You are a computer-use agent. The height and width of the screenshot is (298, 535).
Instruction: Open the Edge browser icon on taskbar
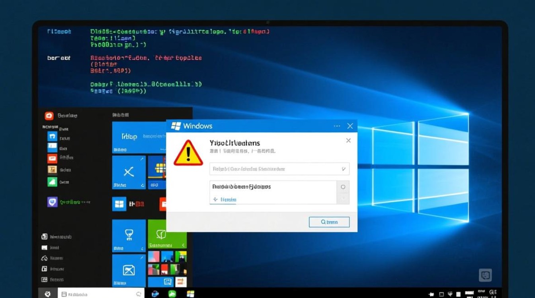(x=155, y=294)
